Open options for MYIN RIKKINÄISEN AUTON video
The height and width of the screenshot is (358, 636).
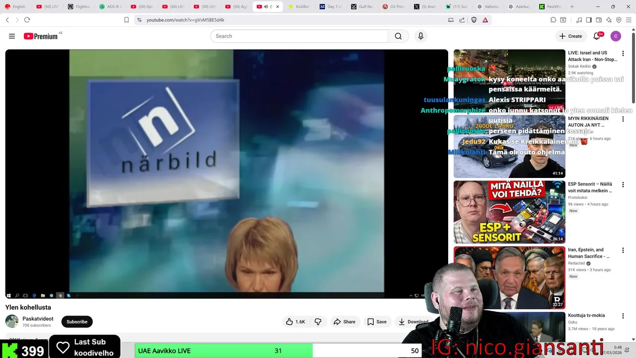tap(623, 119)
